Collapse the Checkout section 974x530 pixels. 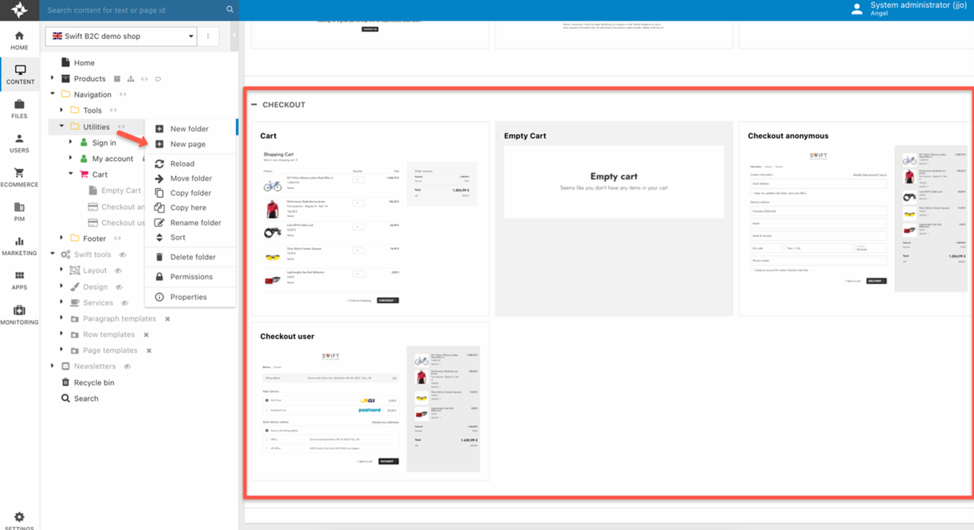coord(254,104)
